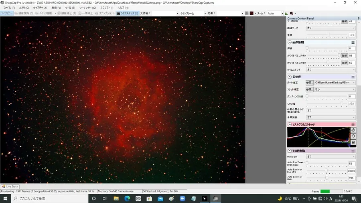This screenshot has height=203, width=361.
Task: Click the 天体名 input field
Action: click(164, 13)
